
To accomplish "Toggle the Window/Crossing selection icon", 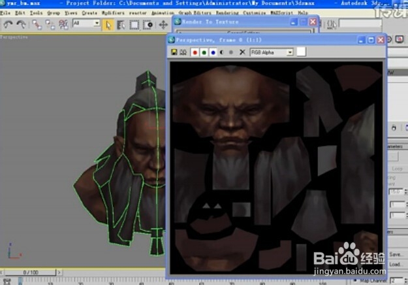I will pyautogui.click(x=148, y=25).
